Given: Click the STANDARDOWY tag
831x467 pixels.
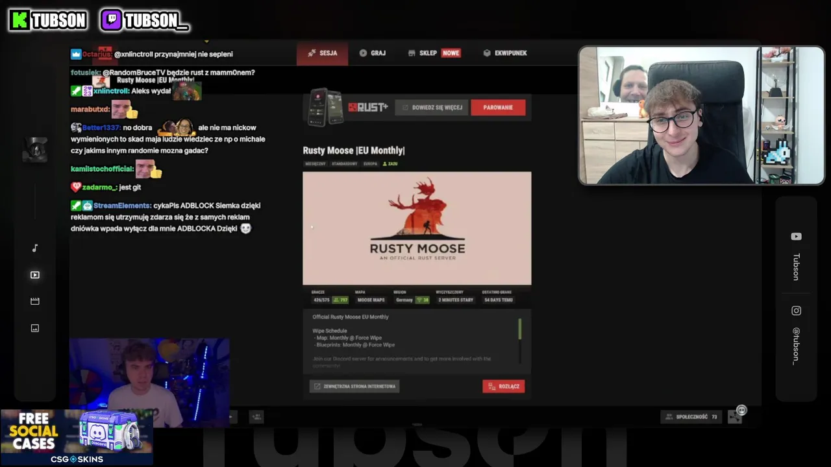Looking at the screenshot, I should tap(344, 164).
